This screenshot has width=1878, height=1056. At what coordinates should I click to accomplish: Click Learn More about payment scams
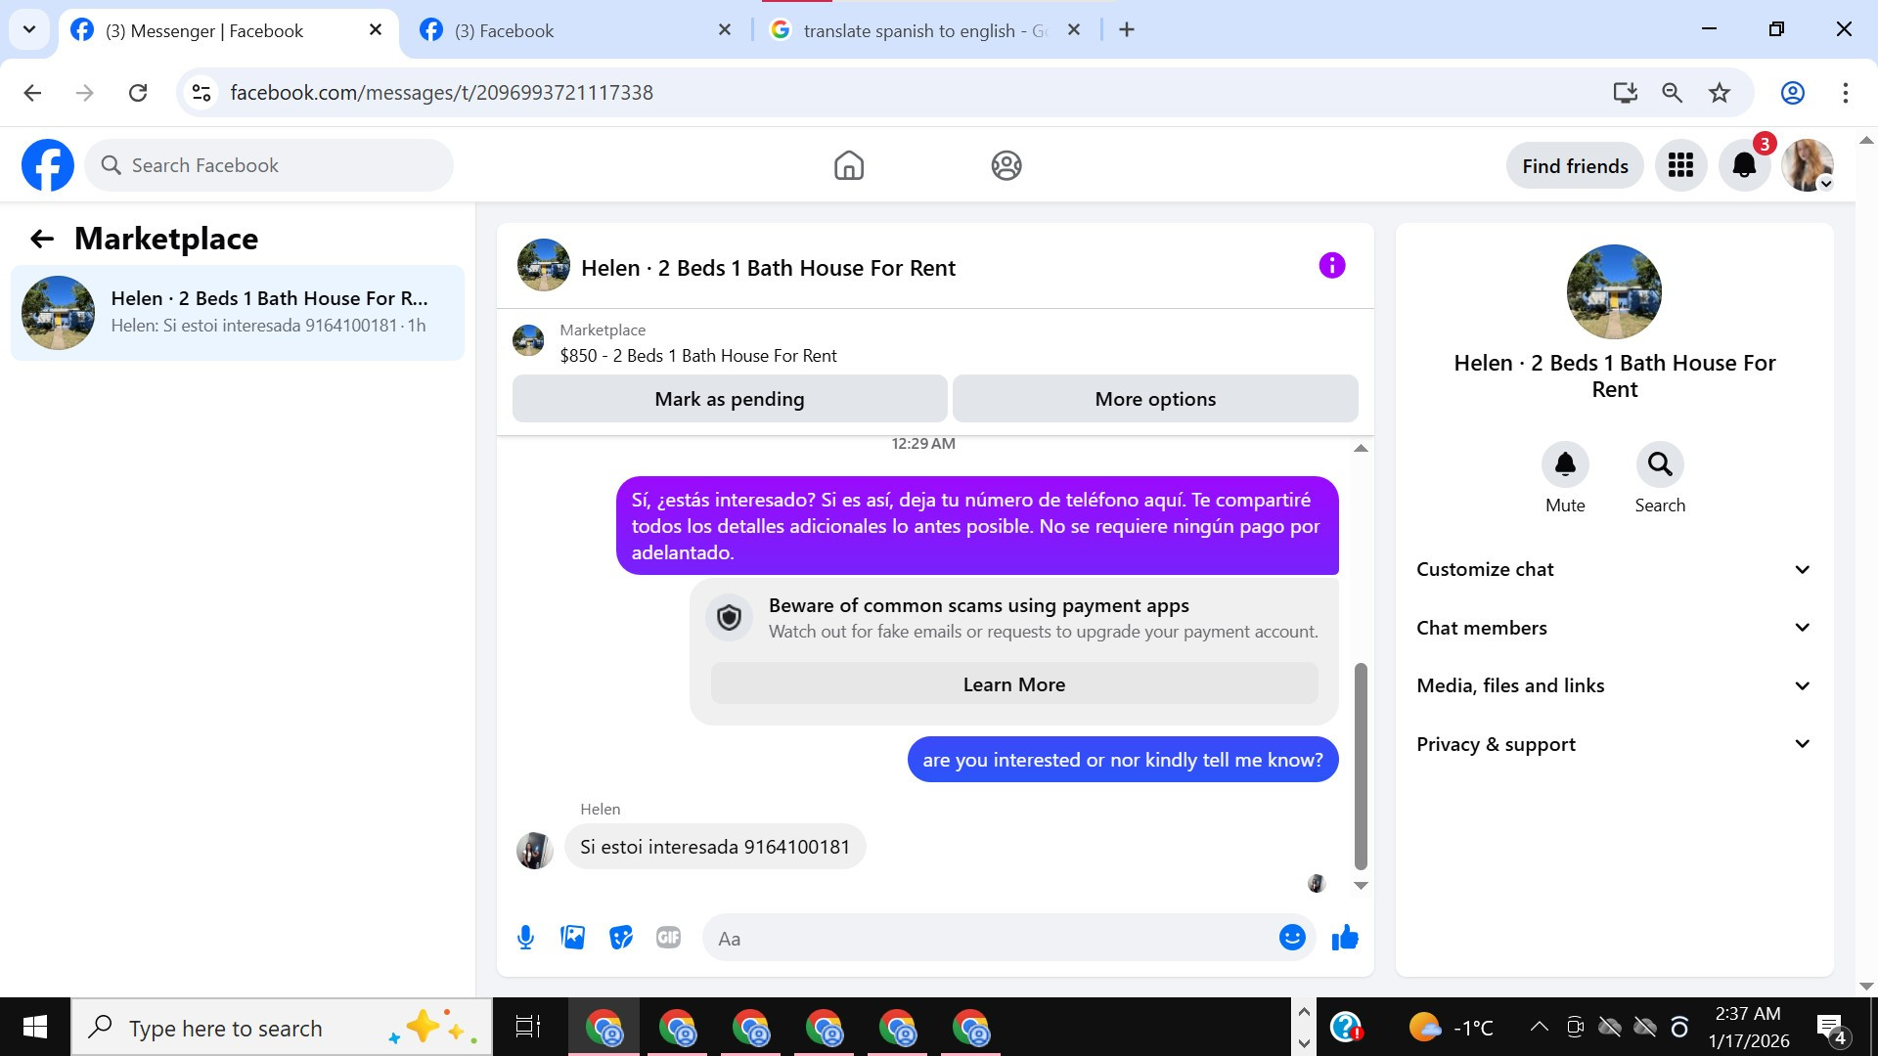coord(1013,684)
